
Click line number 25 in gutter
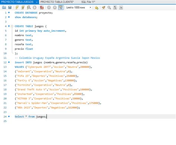[x=5, y=121]
